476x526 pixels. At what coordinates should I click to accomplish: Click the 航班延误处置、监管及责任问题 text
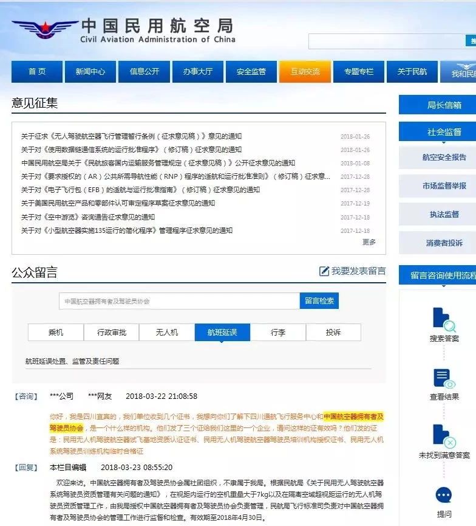(72, 361)
